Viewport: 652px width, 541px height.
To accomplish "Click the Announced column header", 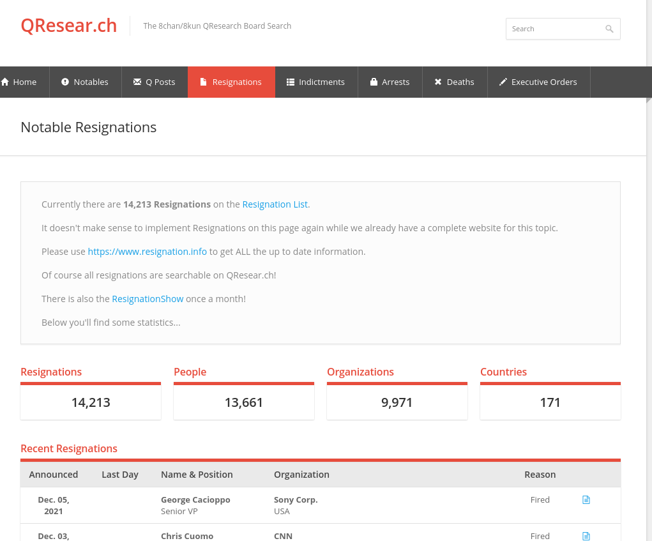I will (x=54, y=475).
